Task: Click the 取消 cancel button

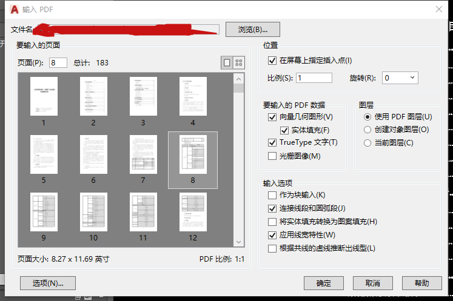Action: coord(373,283)
